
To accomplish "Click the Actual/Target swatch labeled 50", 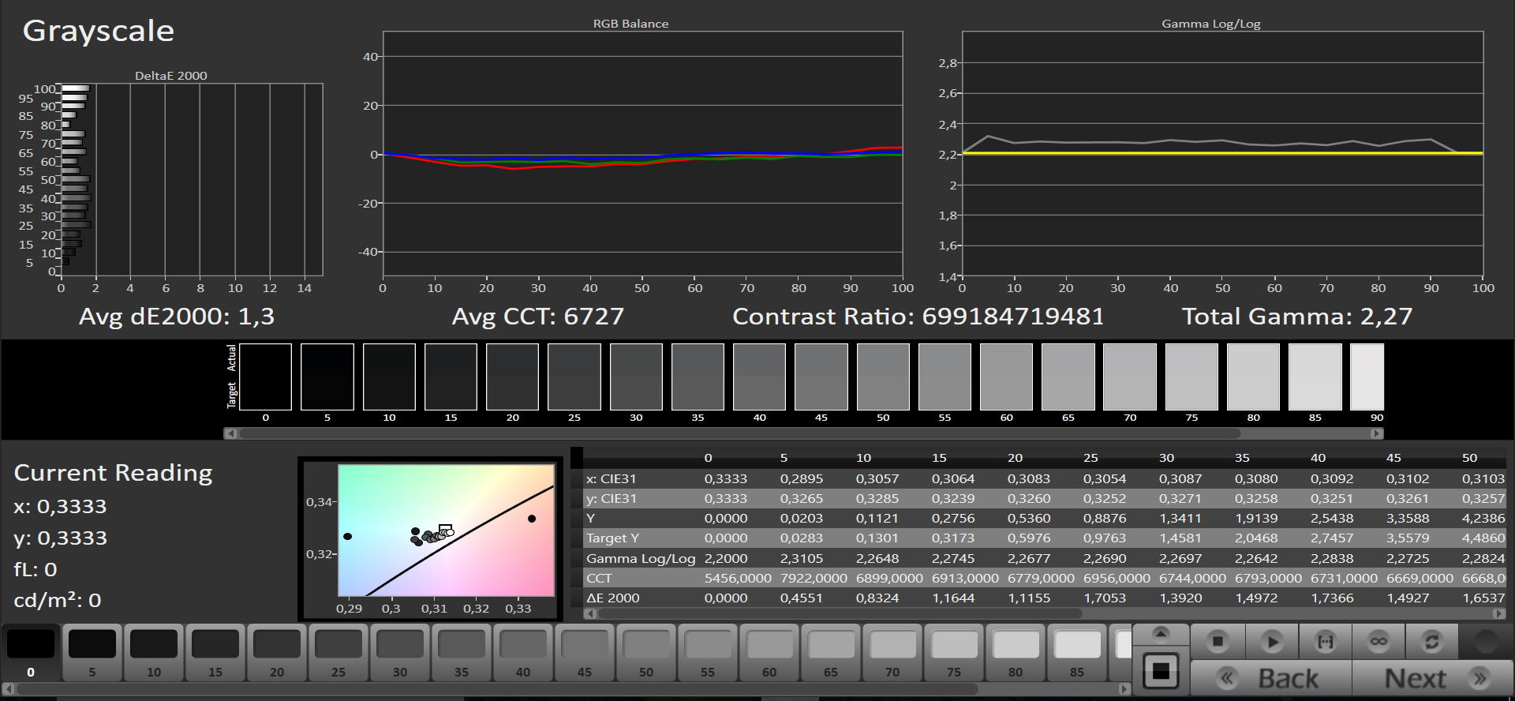I will 883,377.
